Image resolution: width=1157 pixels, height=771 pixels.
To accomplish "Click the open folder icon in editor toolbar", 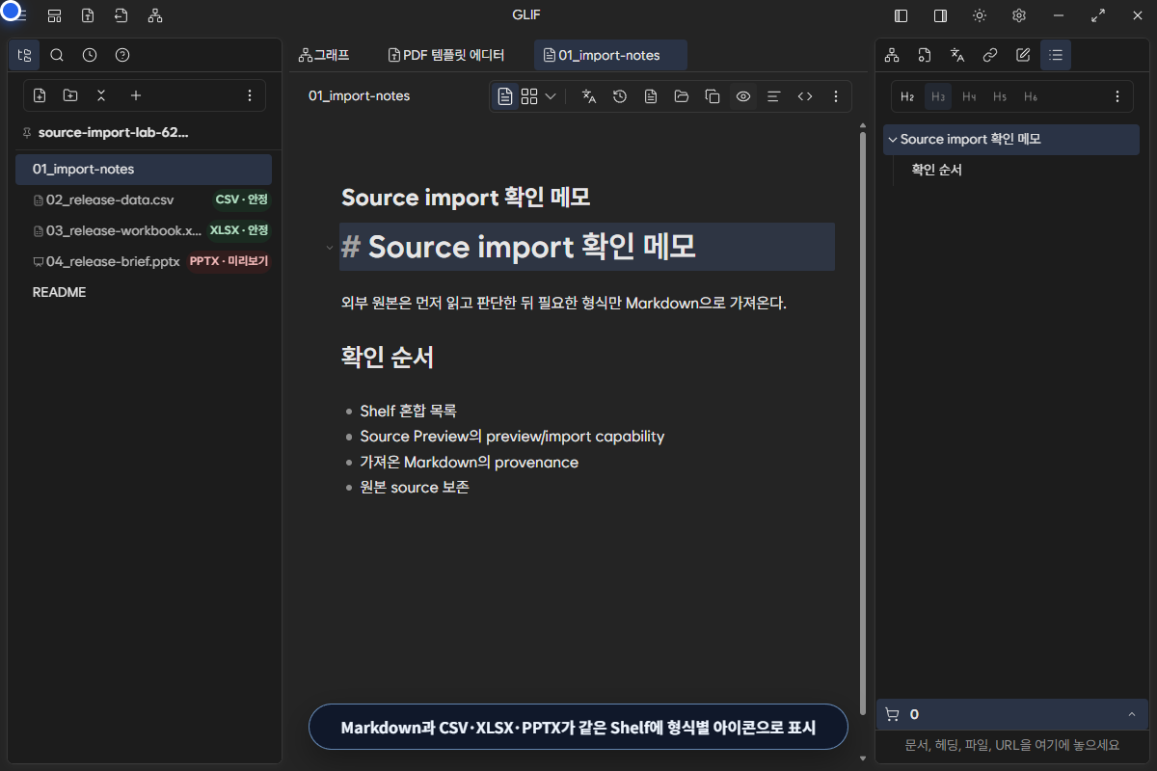I will coord(682,96).
